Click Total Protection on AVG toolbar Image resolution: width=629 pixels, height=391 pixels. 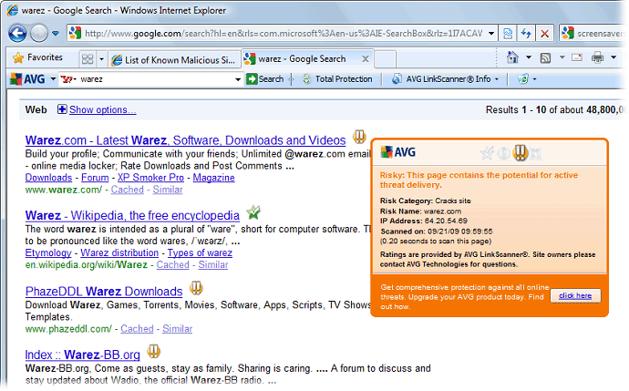338,79
